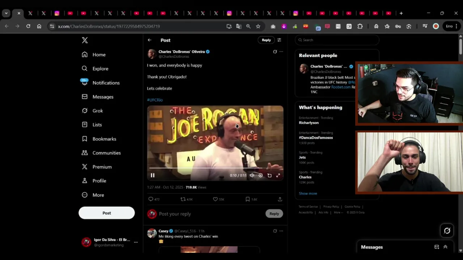Open Charles Oliveira's avatar on the post
Image resolution: width=463 pixels, height=260 pixels.
152,54
